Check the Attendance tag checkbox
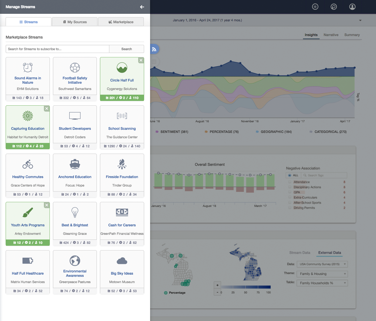 pyautogui.click(x=290, y=182)
